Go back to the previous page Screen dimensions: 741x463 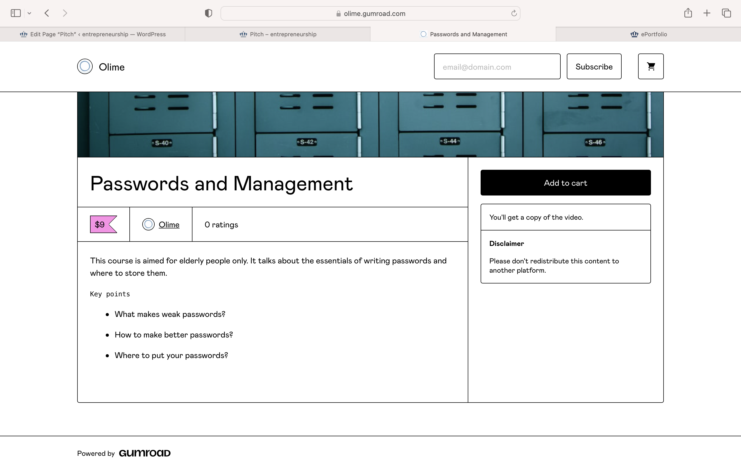click(x=47, y=13)
